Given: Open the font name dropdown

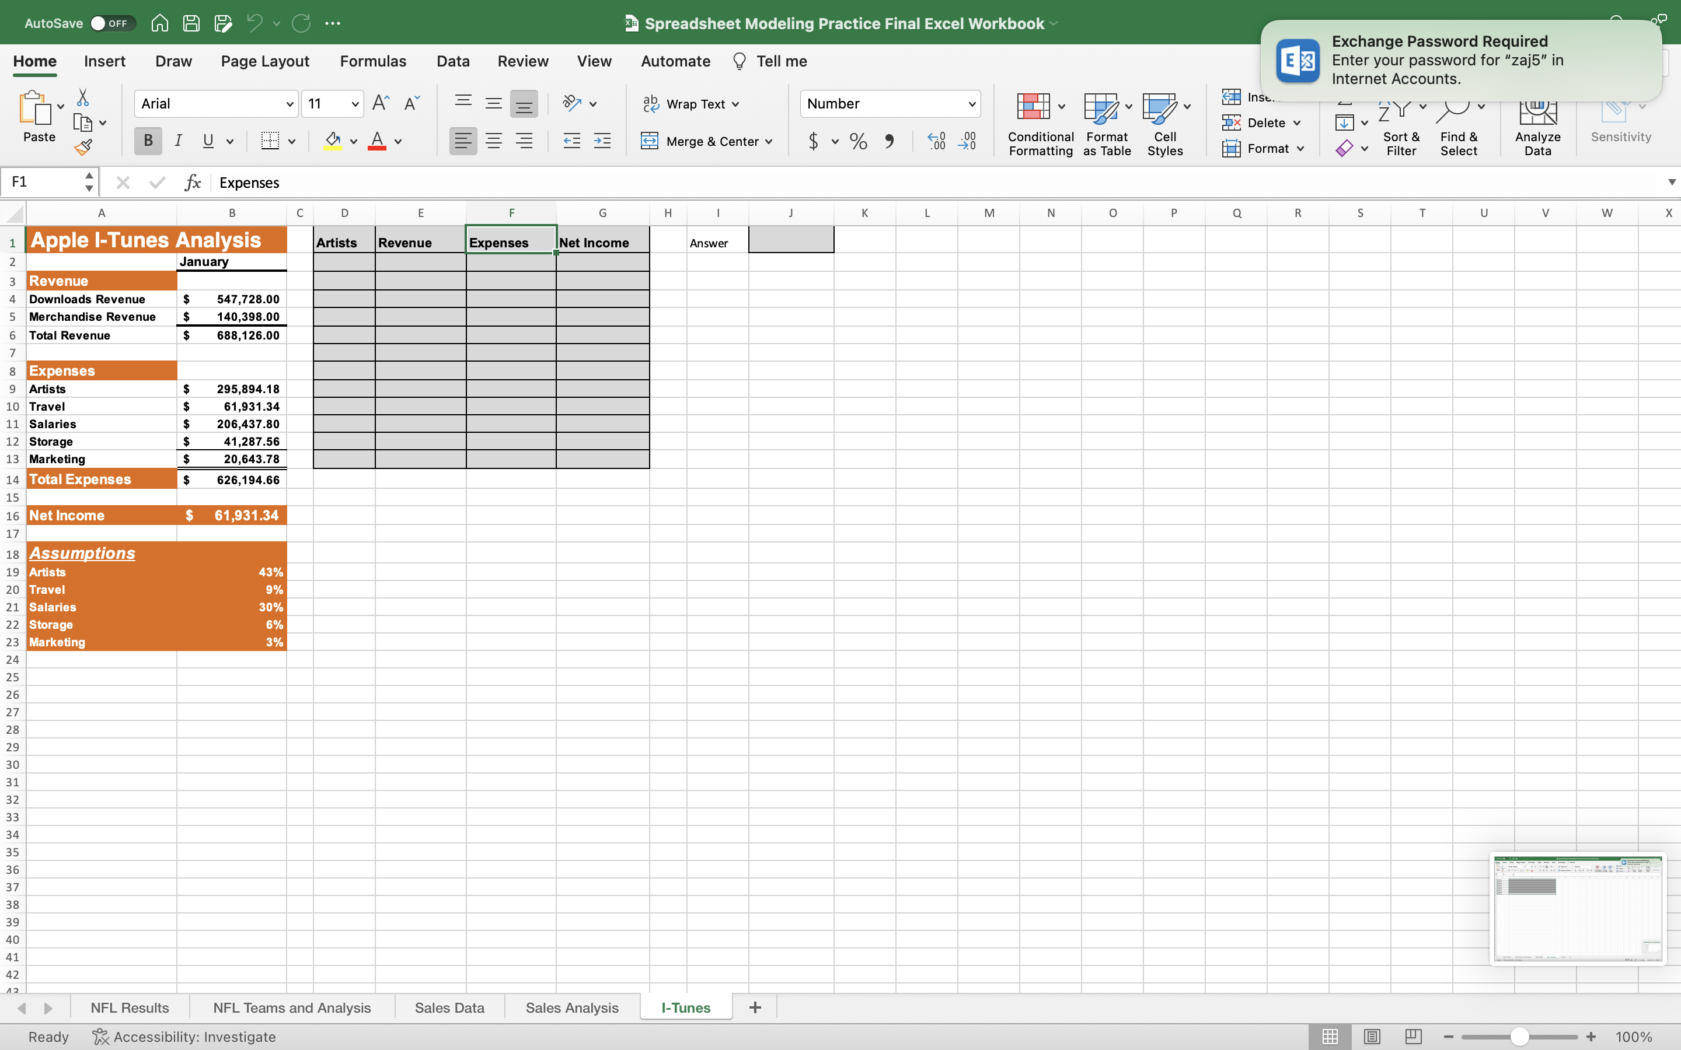Looking at the screenshot, I should pyautogui.click(x=290, y=104).
